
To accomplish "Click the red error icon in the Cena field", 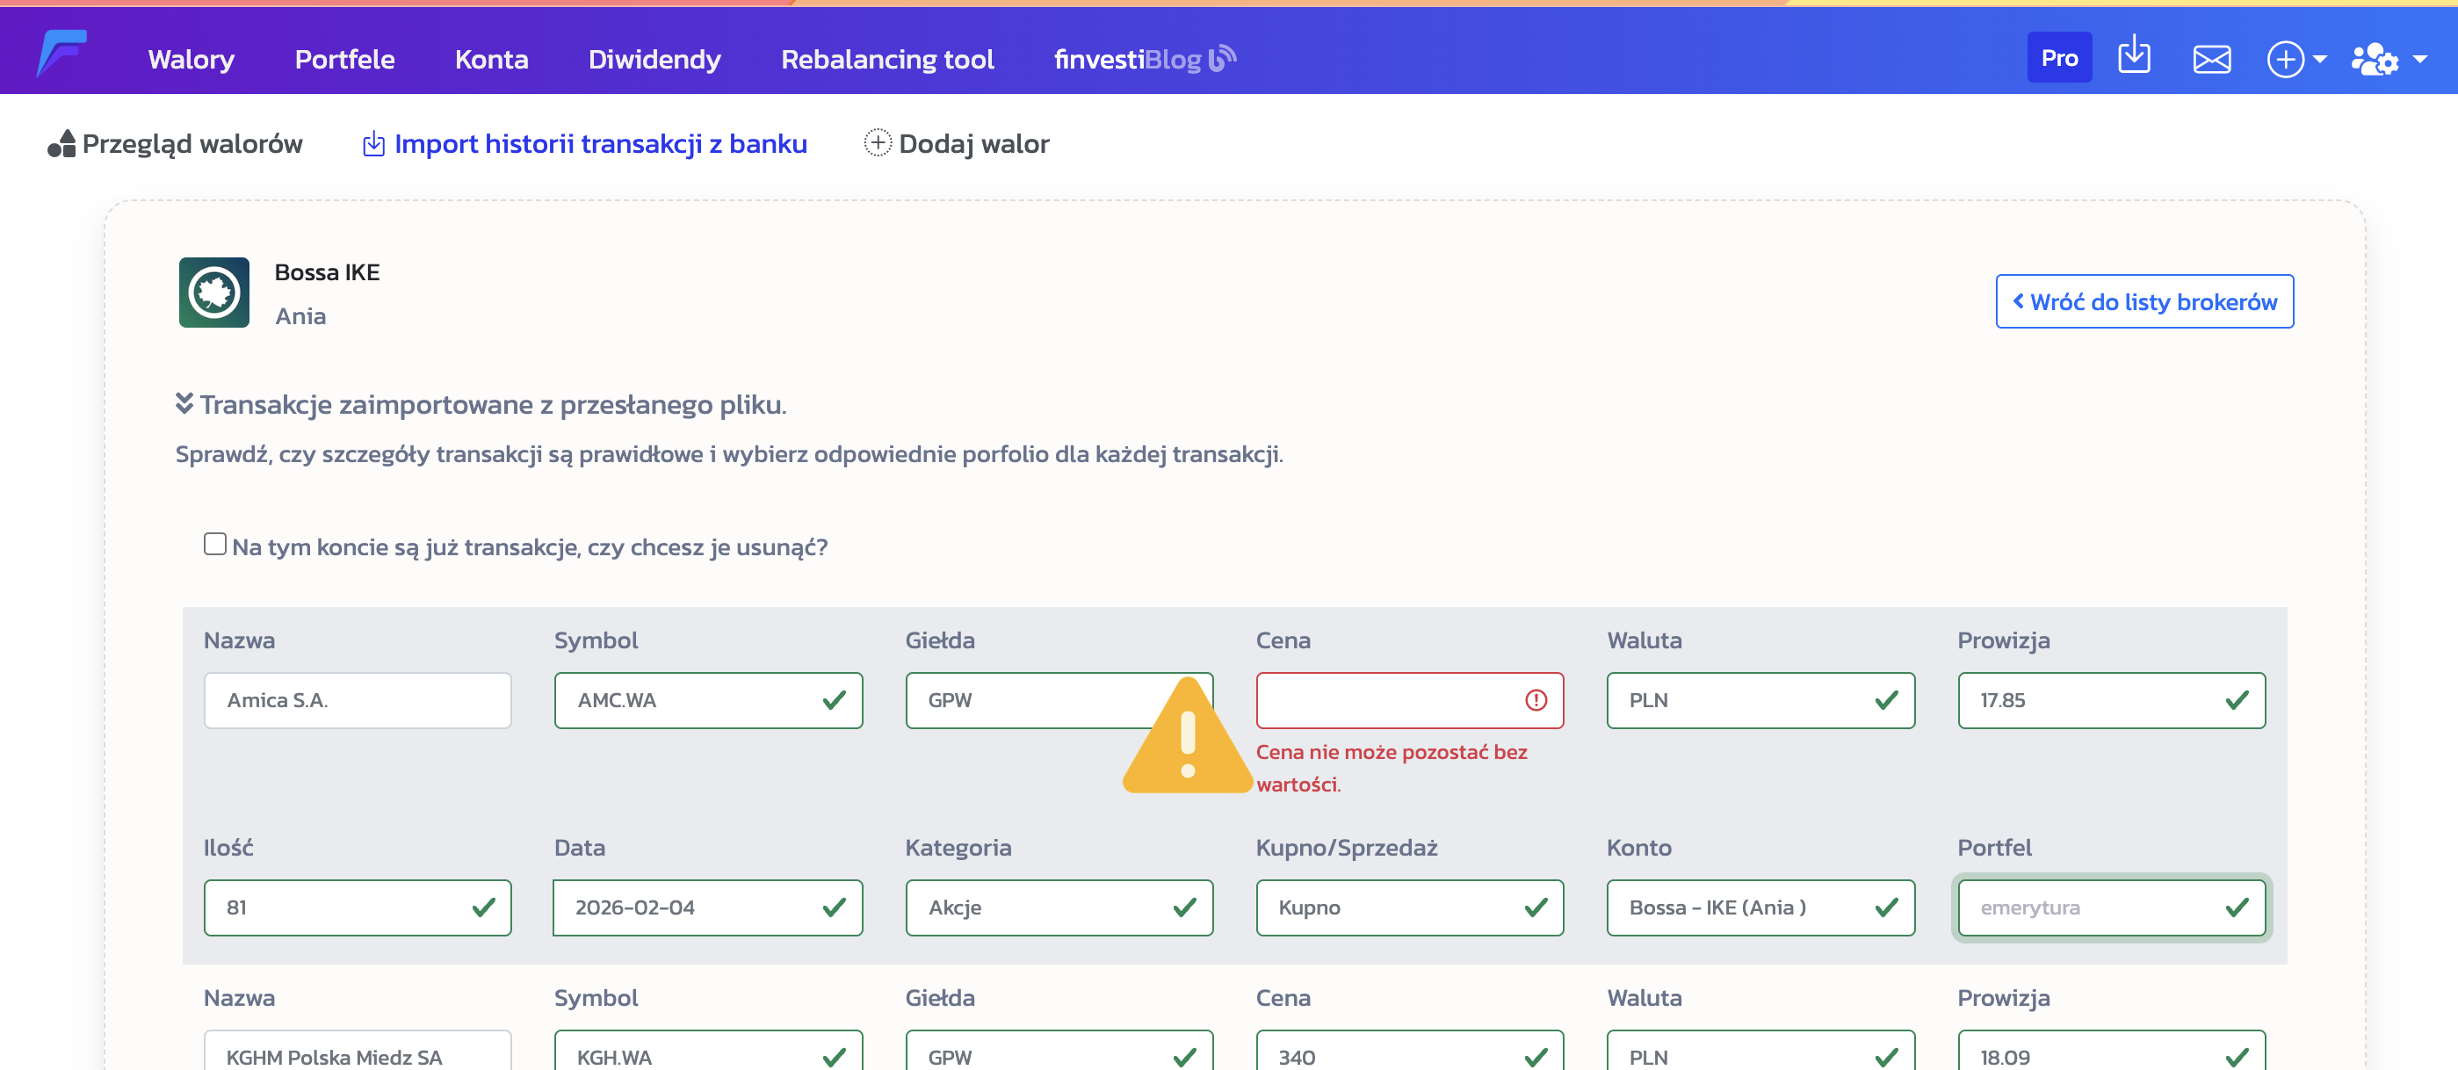I will tap(1536, 701).
